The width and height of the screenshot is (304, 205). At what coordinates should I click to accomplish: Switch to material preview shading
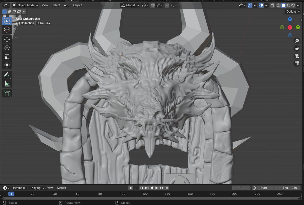pos(288,5)
